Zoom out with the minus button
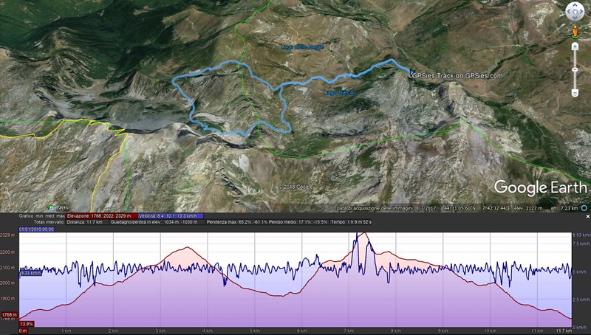591x335 pixels. (575, 93)
